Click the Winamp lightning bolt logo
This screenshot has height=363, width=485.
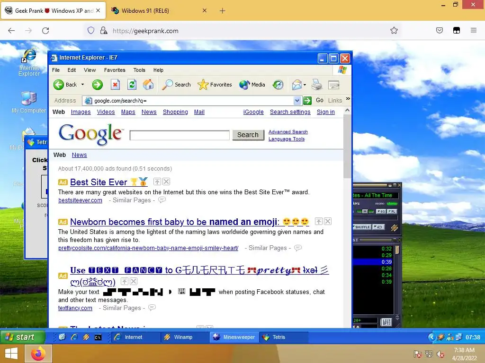pyautogui.click(x=394, y=228)
